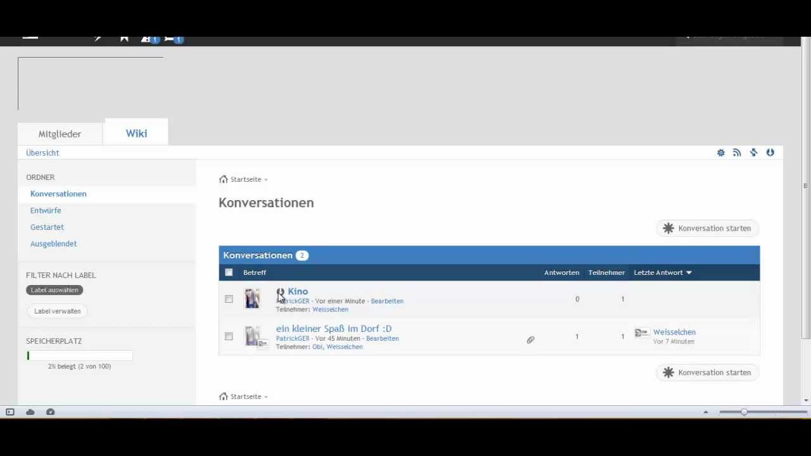Screen dimensions: 811x456
Task: Open Weisselchen in the Letzte Antwort column
Action: [x=674, y=332]
